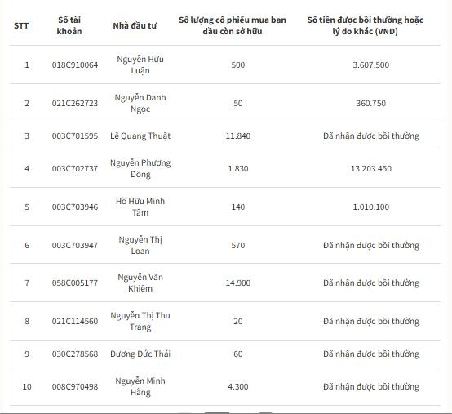Click the STT column header
452x414 pixels.
tap(21, 25)
